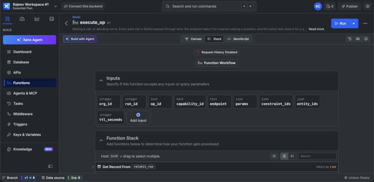The width and height of the screenshot is (374, 182).
Task: Expand the Rajeev Workspace #1 switcher
Action: (55, 6)
